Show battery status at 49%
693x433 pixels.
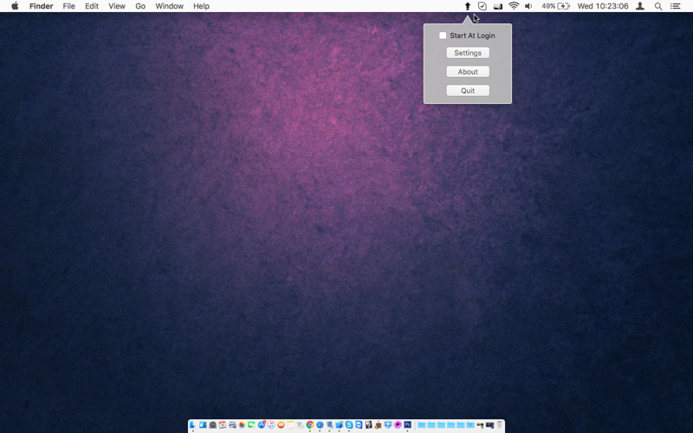tap(555, 6)
